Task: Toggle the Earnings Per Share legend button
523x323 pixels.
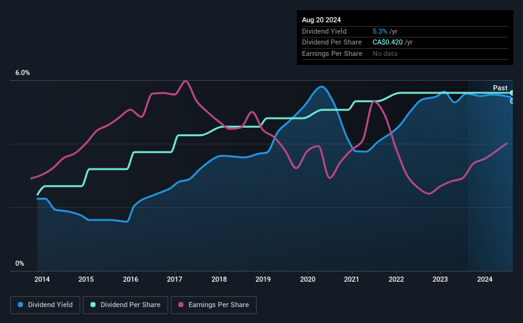Action: pos(213,305)
